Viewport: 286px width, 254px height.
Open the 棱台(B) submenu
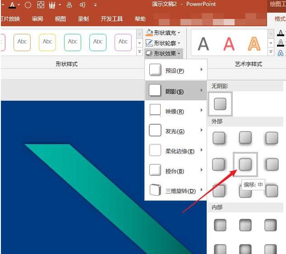[x=176, y=170]
